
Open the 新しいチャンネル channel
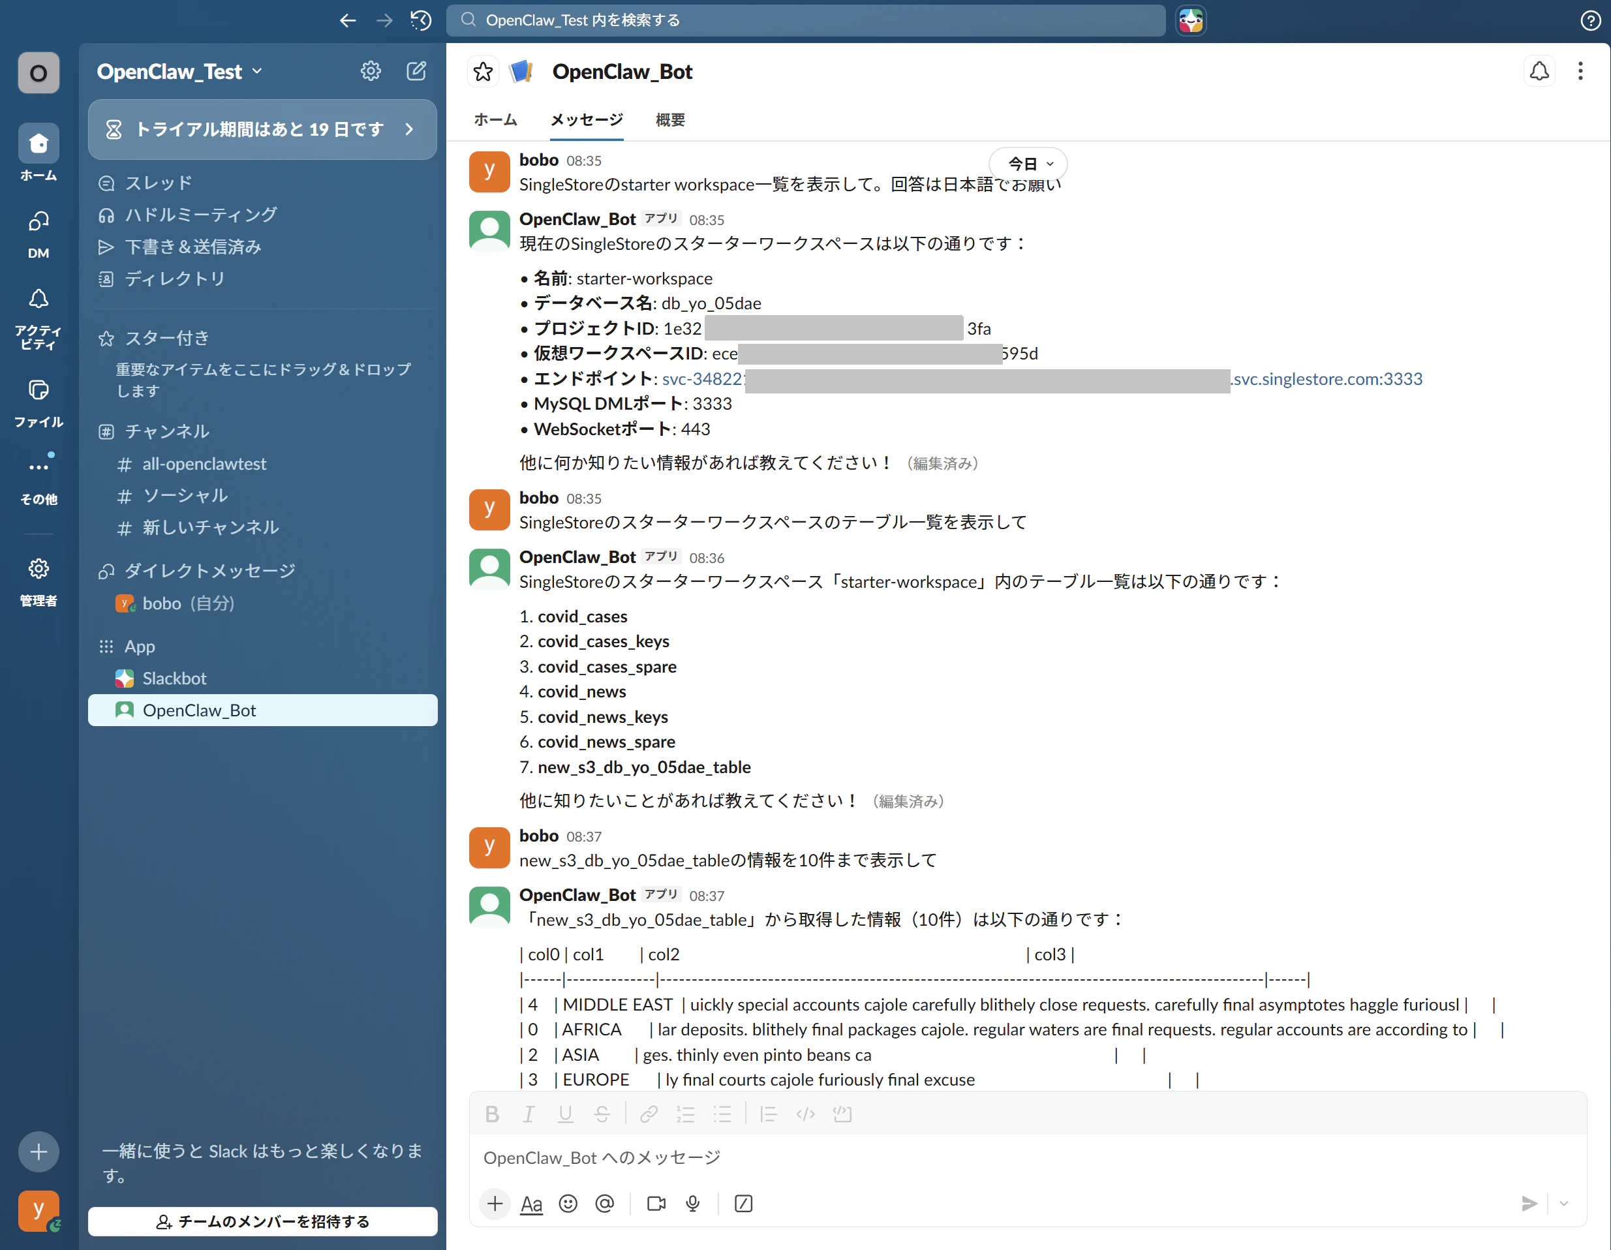[x=262, y=527]
